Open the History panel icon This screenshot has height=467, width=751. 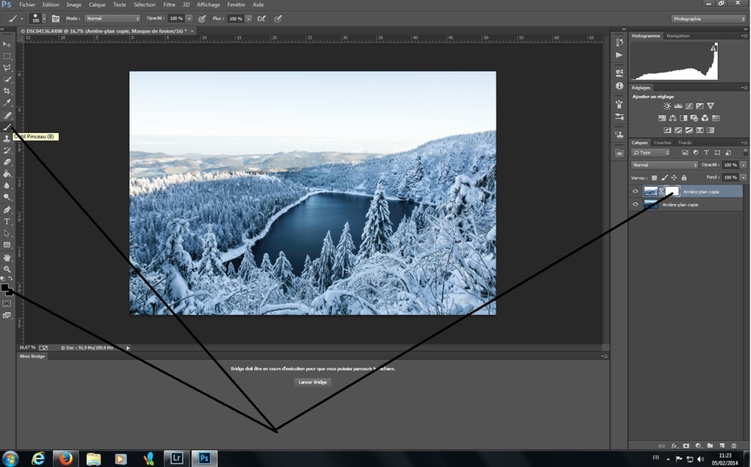click(620, 42)
